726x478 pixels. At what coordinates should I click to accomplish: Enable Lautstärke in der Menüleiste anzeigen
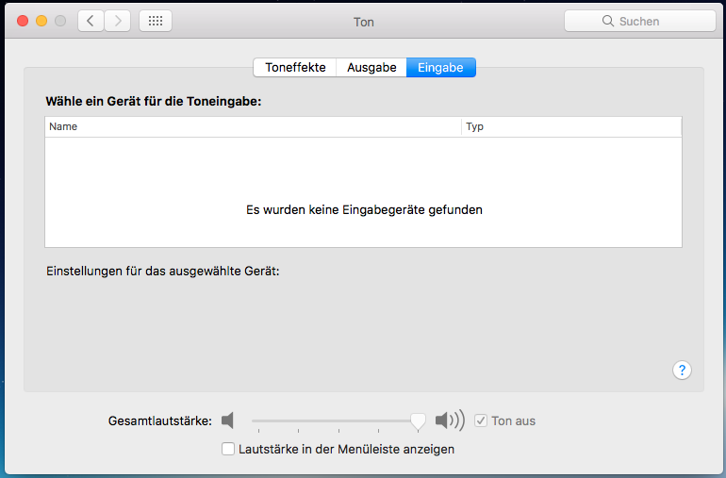[228, 449]
